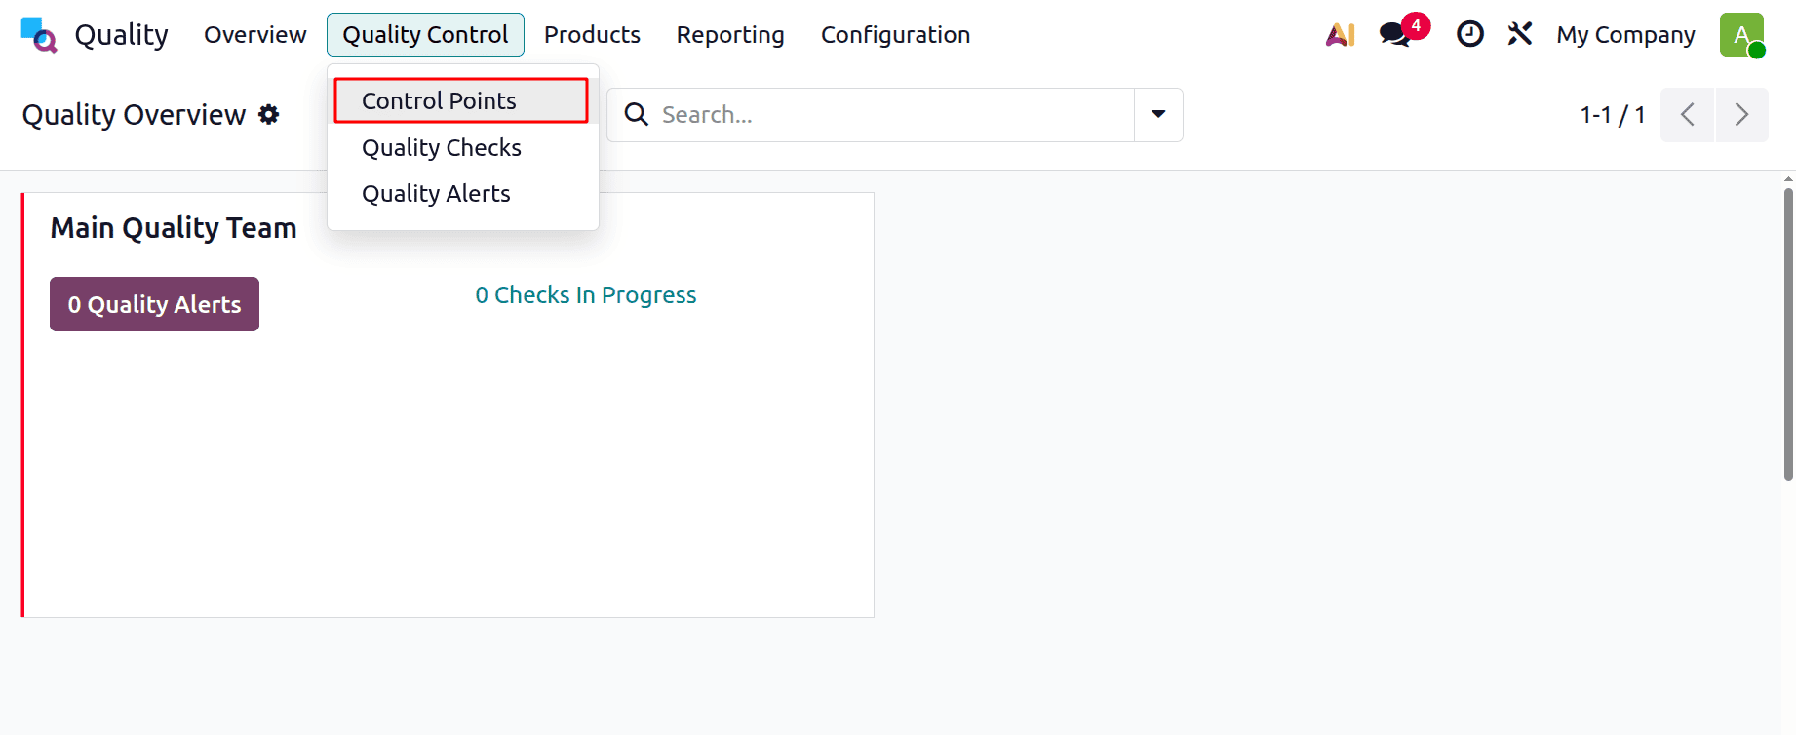
Task: Click the vertical scrollbar thumb
Action: coord(1788,333)
